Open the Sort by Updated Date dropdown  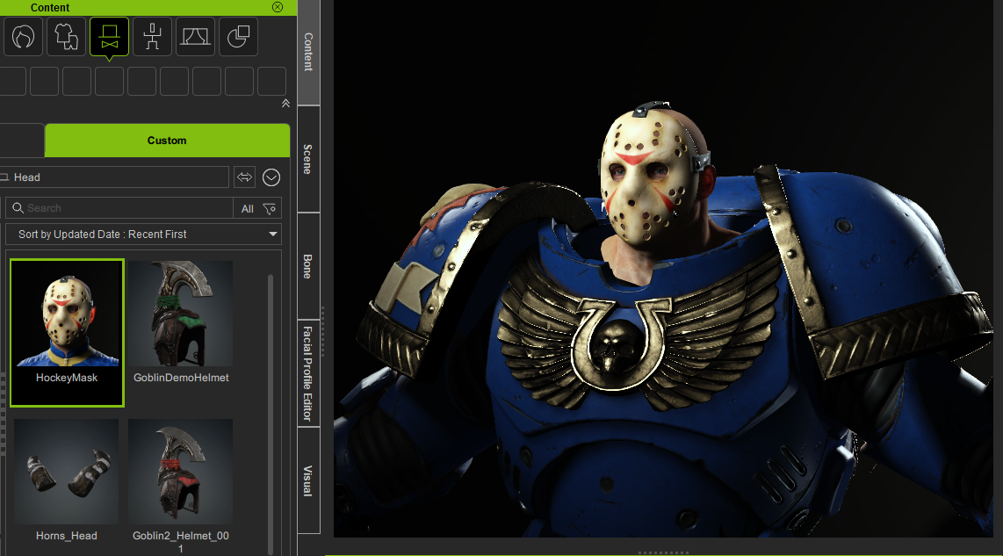143,235
